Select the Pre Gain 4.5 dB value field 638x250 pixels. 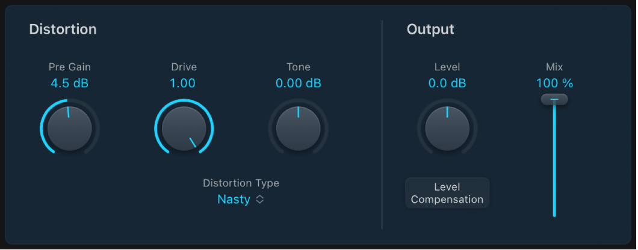coord(69,84)
